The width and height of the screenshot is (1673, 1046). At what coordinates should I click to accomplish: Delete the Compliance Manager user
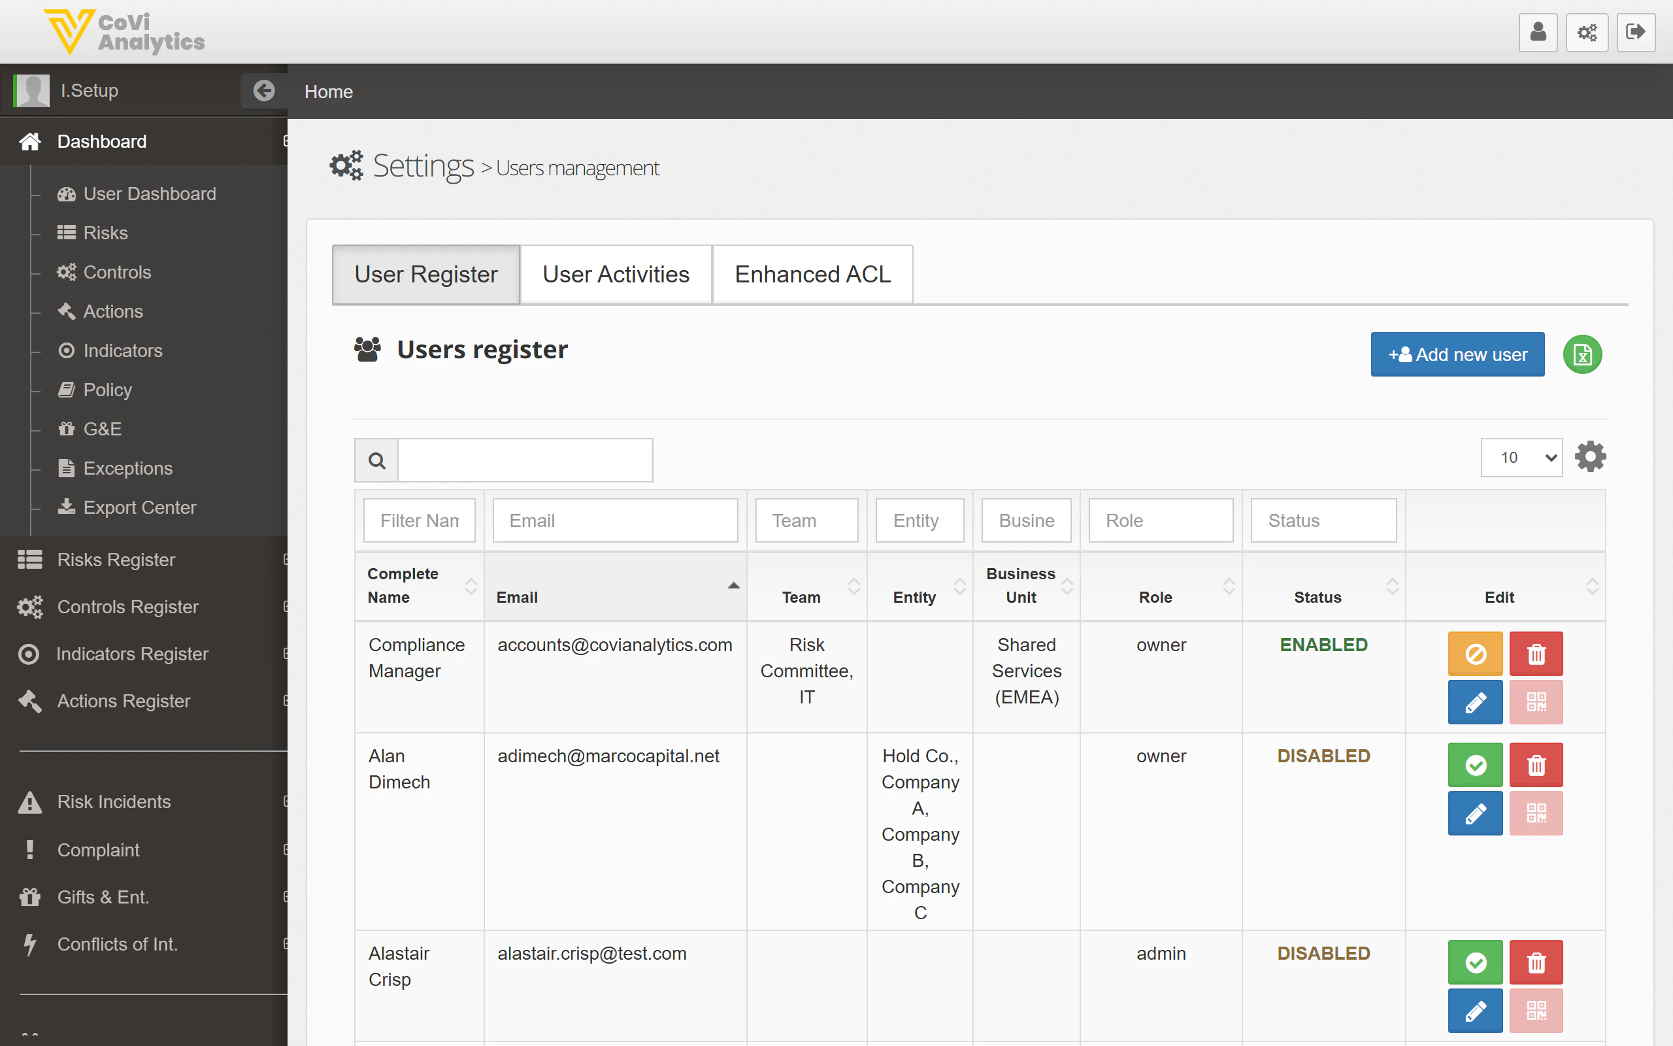[1536, 653]
